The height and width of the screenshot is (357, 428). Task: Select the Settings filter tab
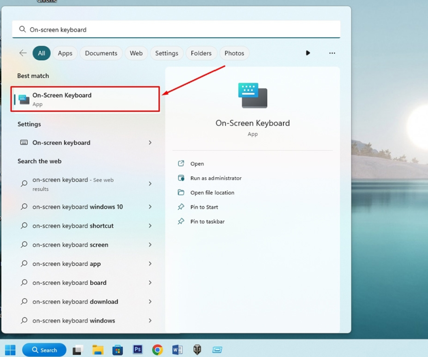pos(167,53)
